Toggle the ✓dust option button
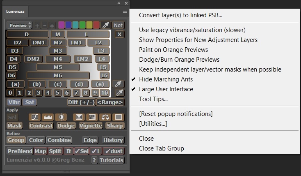The image size is (301, 176). (114, 151)
